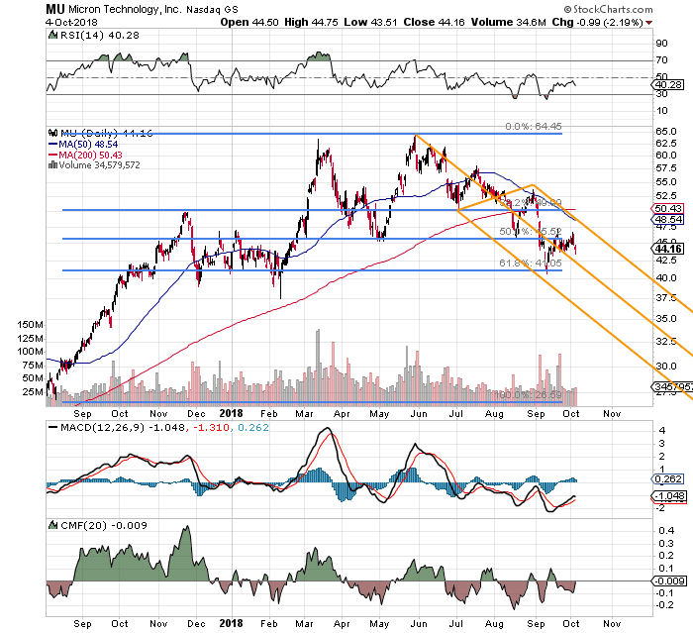The image size is (693, 633).
Task: Click the Volume 34,579,572 legend text
Action: click(x=99, y=165)
